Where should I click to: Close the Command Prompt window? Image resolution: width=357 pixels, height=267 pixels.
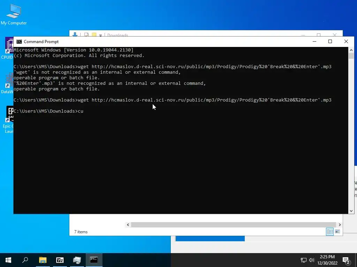tap(346, 42)
